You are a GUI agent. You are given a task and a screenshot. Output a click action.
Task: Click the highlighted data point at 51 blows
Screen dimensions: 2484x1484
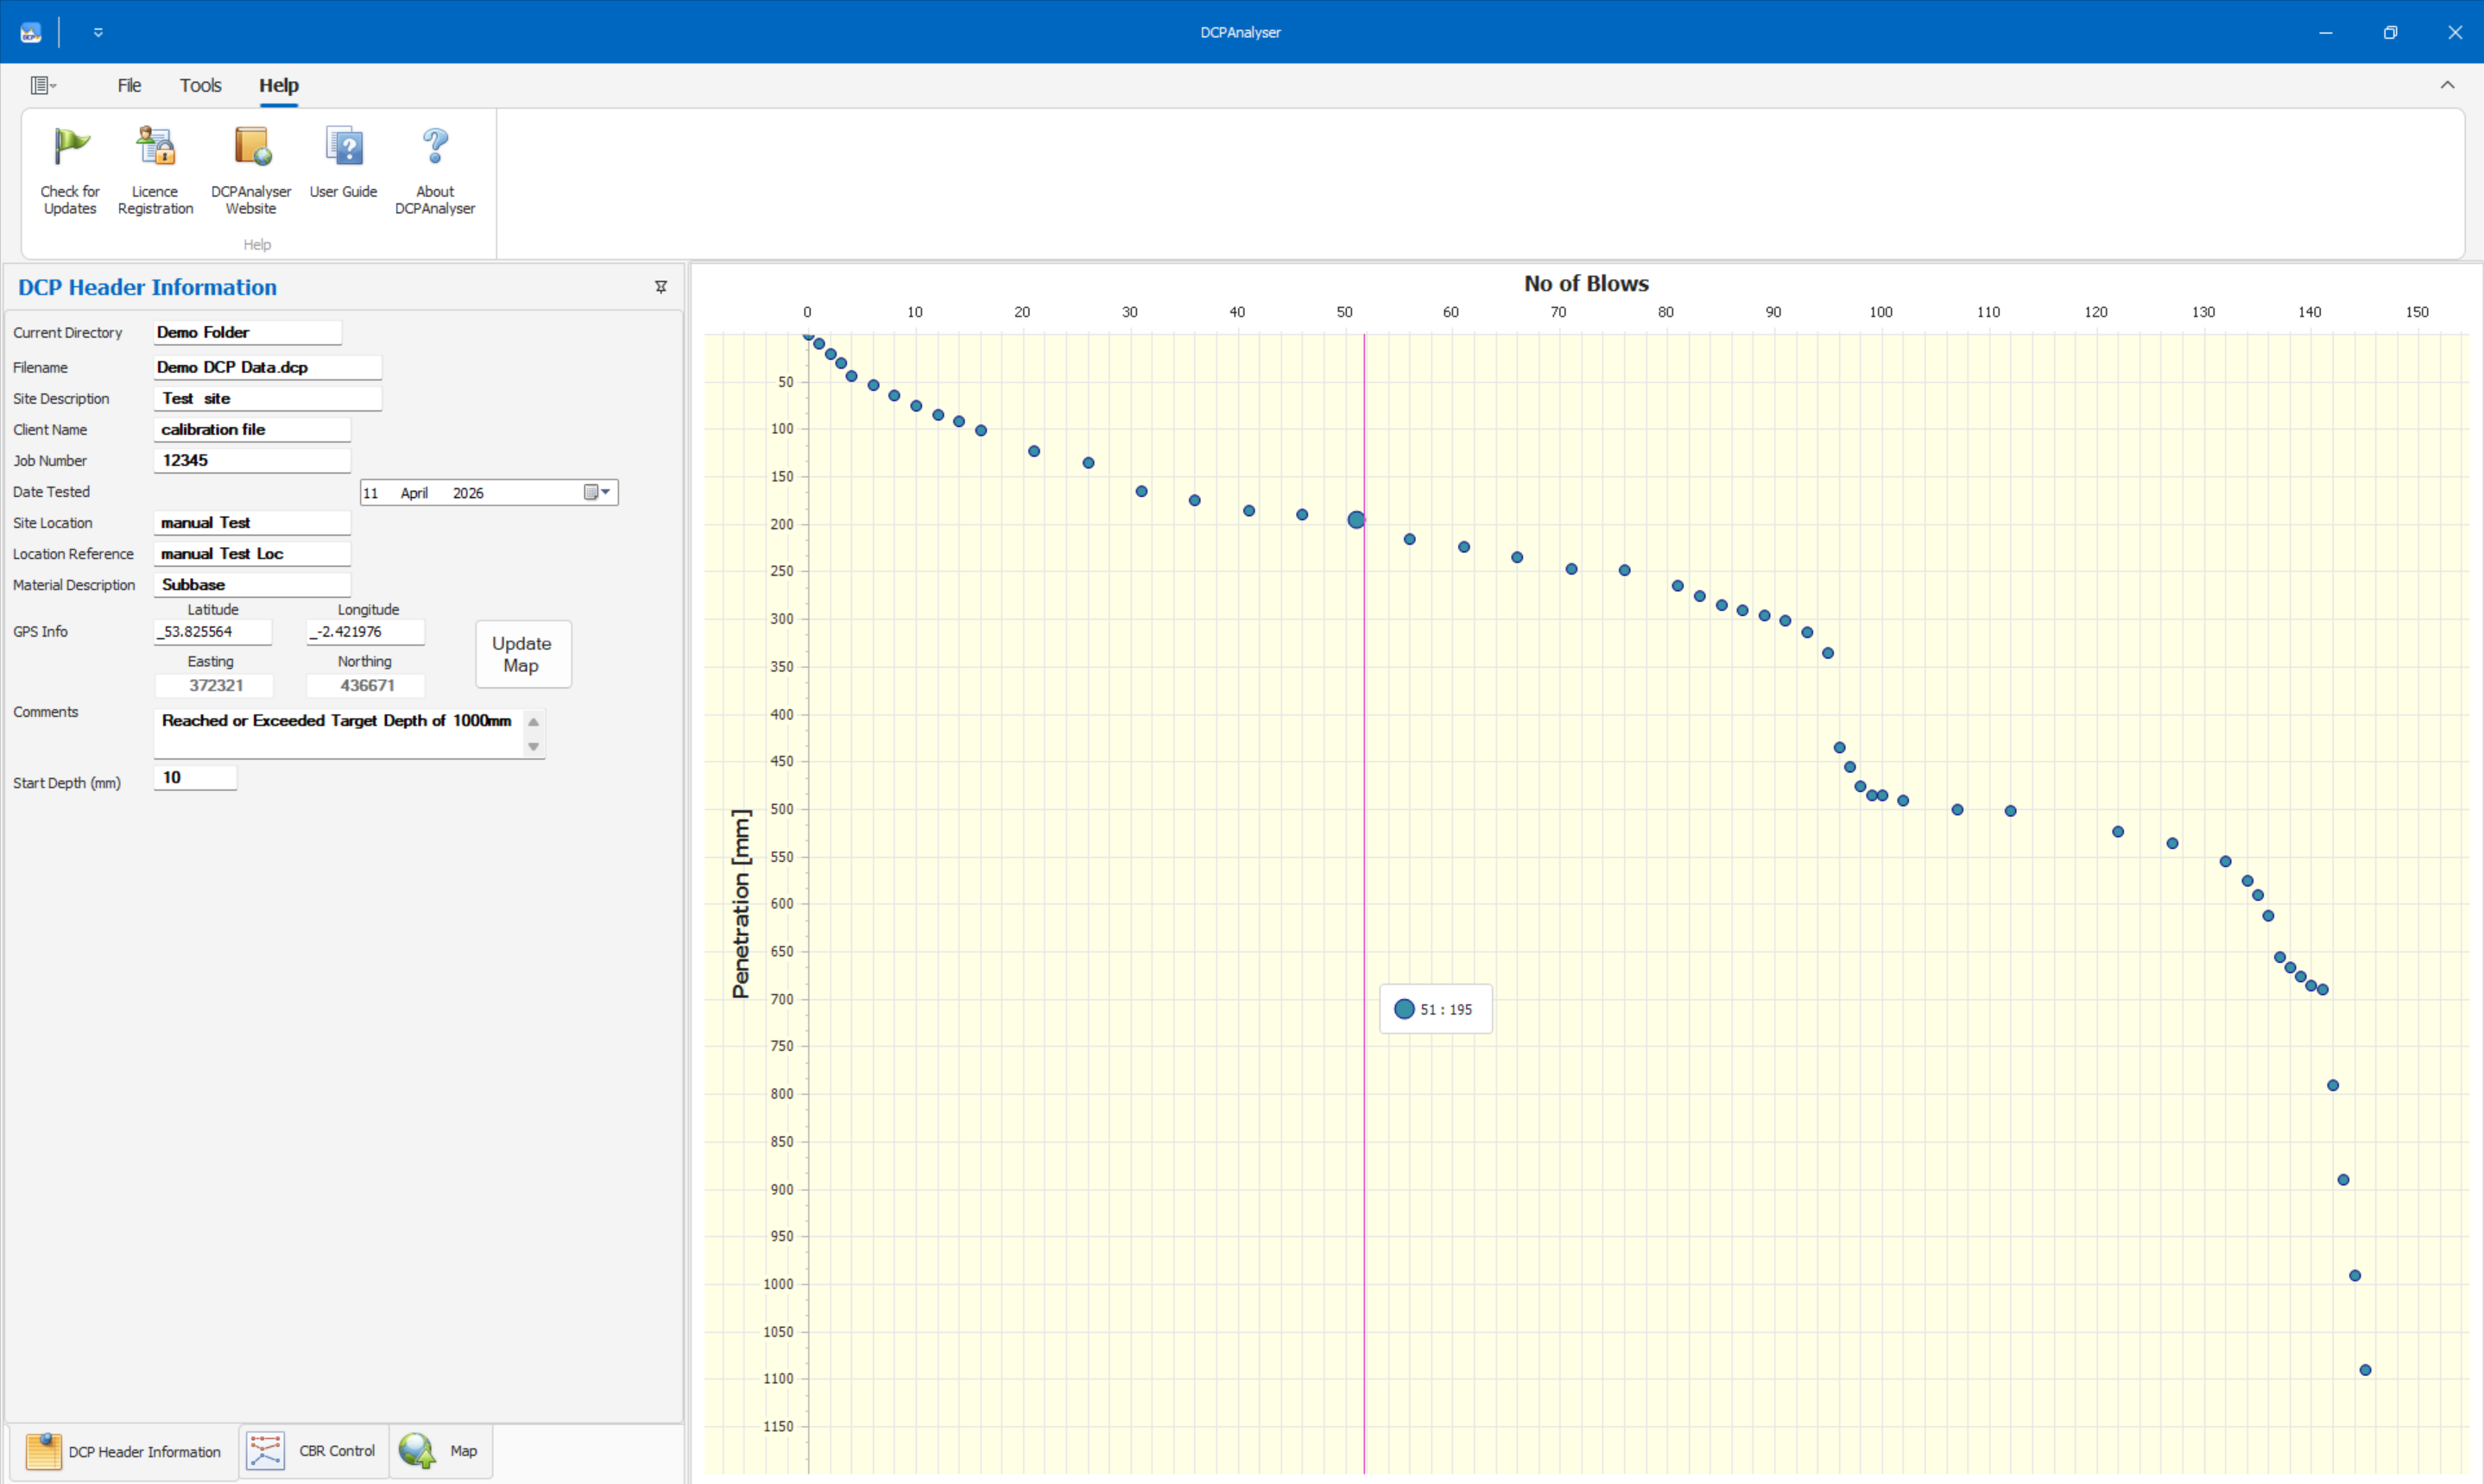(1356, 520)
